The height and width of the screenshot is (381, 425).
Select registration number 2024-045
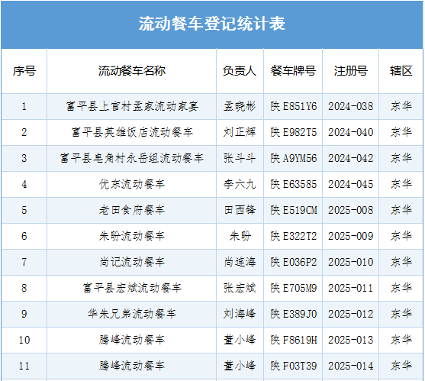click(350, 185)
